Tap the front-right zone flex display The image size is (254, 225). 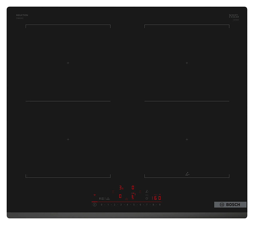click(133, 196)
